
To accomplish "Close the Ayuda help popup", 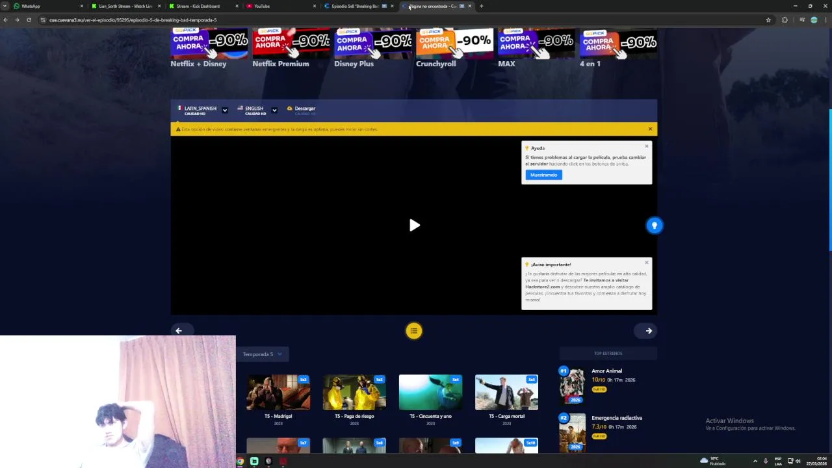I will click(647, 146).
